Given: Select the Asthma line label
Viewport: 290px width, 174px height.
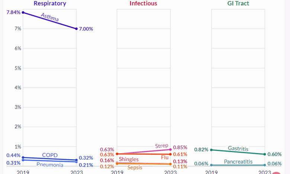Looking at the screenshot, I should click(x=50, y=17).
